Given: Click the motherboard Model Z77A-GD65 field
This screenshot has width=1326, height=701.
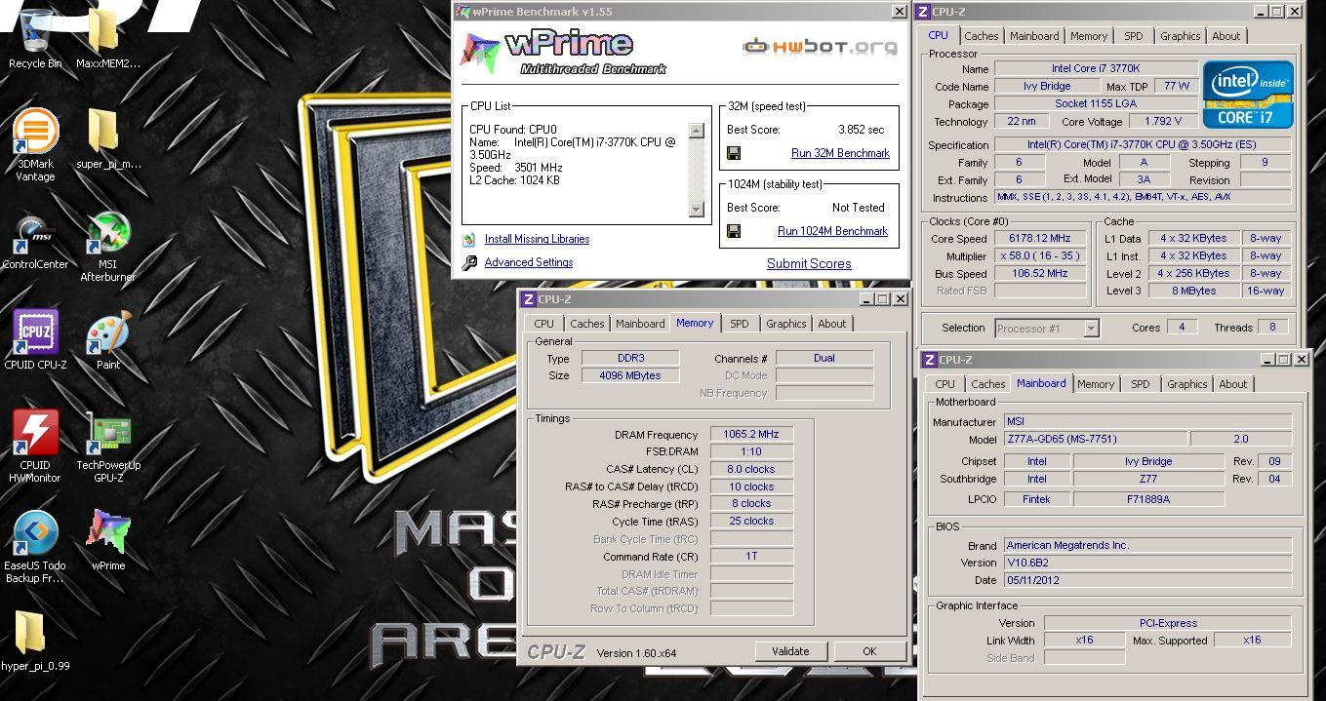Looking at the screenshot, I should (x=1096, y=439).
